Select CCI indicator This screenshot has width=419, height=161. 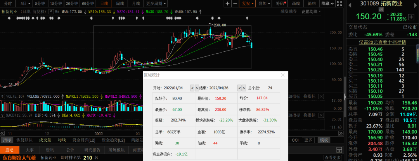click(295, 140)
